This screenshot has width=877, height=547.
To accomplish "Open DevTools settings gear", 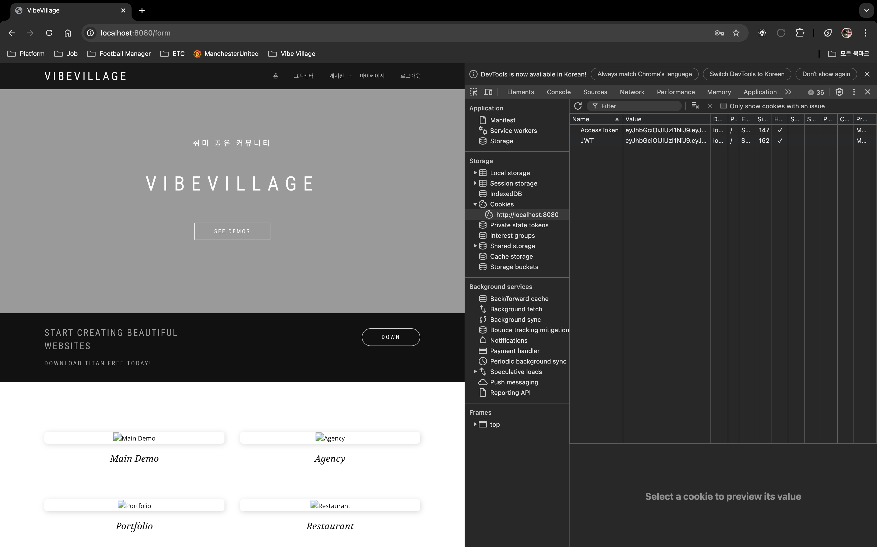I will coord(839,92).
